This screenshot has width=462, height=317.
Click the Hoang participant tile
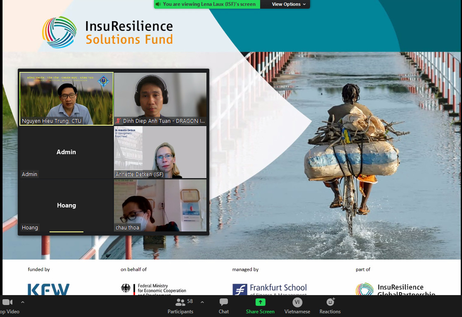pos(66,205)
